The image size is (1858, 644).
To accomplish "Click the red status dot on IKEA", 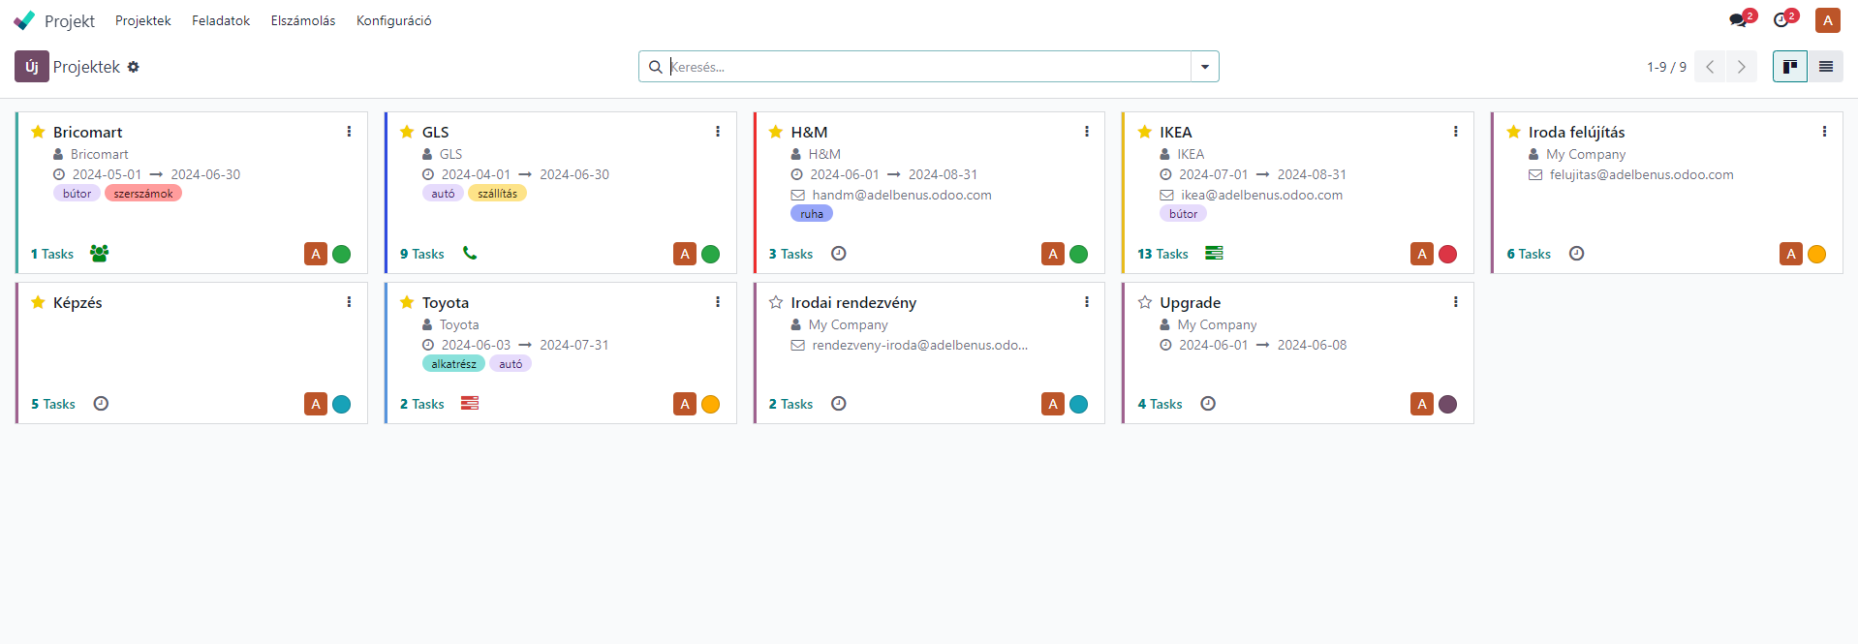I will click(1448, 254).
